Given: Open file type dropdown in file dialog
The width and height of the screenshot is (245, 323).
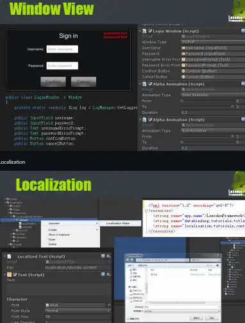Looking at the screenshot, I should [x=182, y=311].
